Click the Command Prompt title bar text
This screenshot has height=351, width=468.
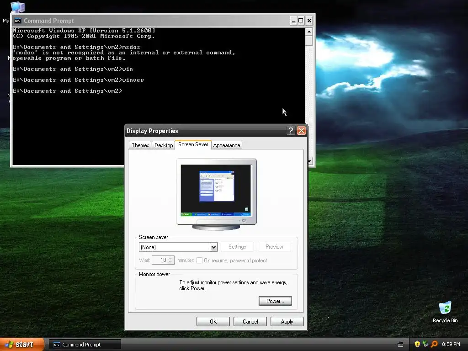click(48, 21)
